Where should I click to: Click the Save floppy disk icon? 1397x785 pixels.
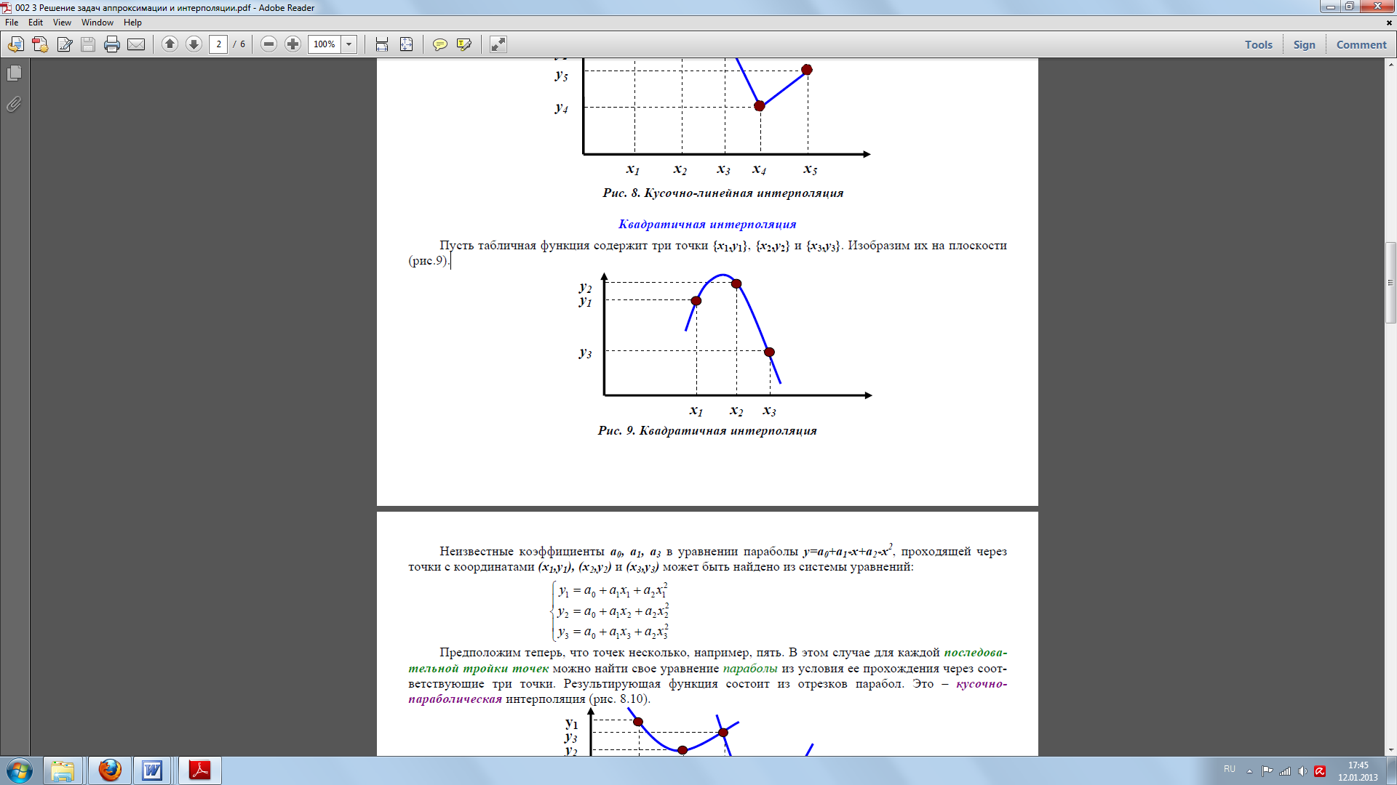pyautogui.click(x=88, y=44)
